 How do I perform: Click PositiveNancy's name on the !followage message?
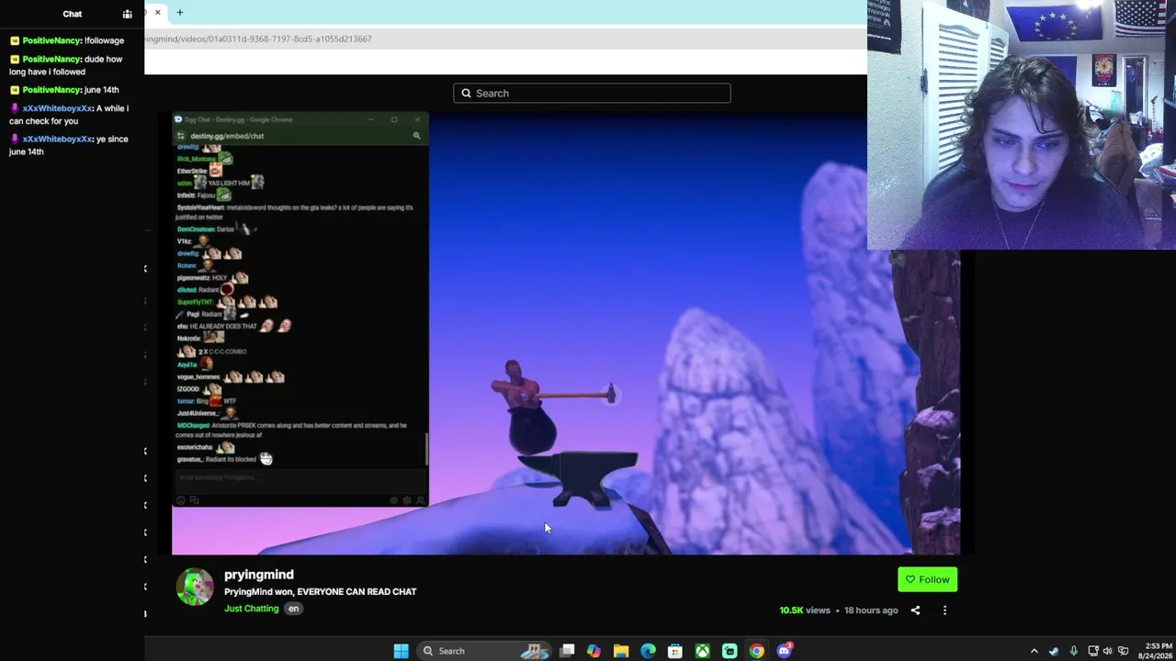[51, 40]
